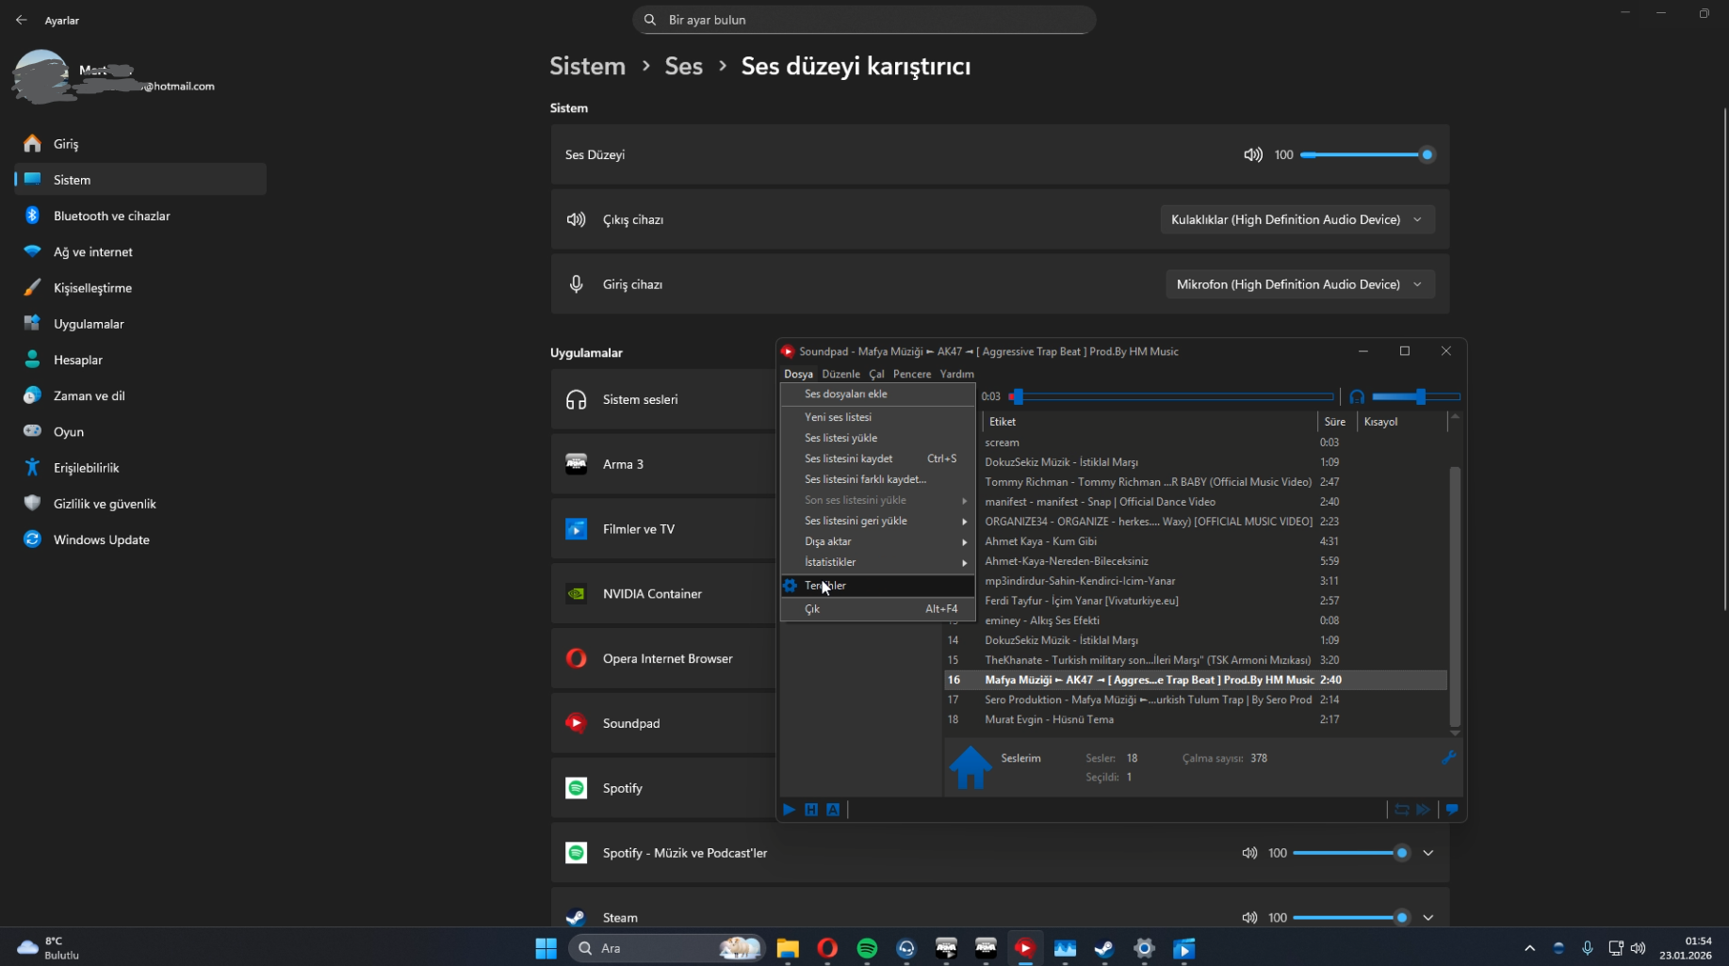Expand the Steam volume row
Image resolution: width=1729 pixels, height=966 pixels.
pos(1428,918)
